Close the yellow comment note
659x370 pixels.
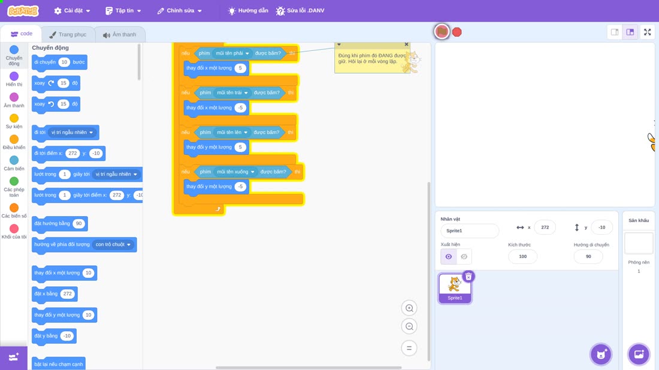tap(406, 44)
